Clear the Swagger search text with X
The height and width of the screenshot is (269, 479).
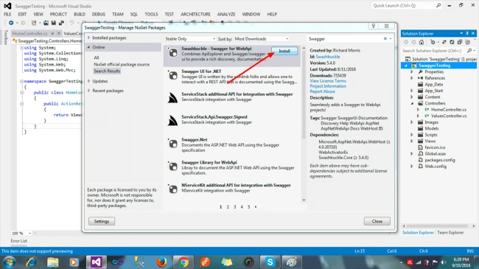tap(385, 38)
